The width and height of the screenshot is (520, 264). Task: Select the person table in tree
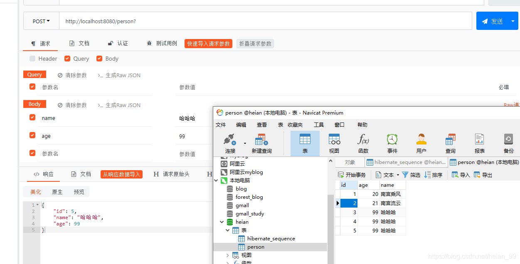(255, 247)
